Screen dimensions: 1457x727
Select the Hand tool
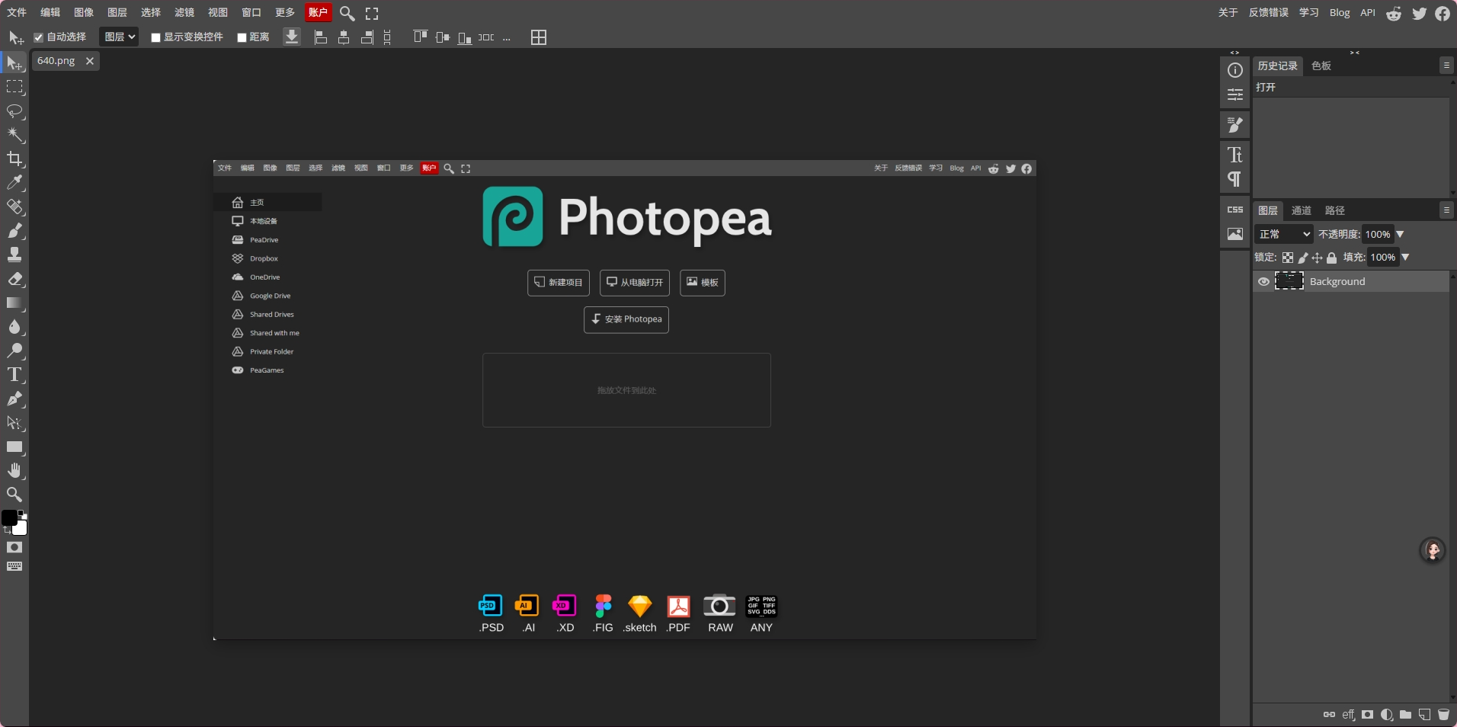(x=14, y=470)
